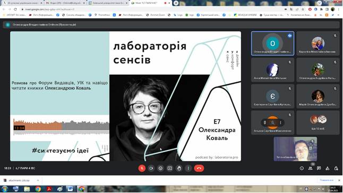
Task: Expand the attachments download item chevron
Action: [38, 180]
